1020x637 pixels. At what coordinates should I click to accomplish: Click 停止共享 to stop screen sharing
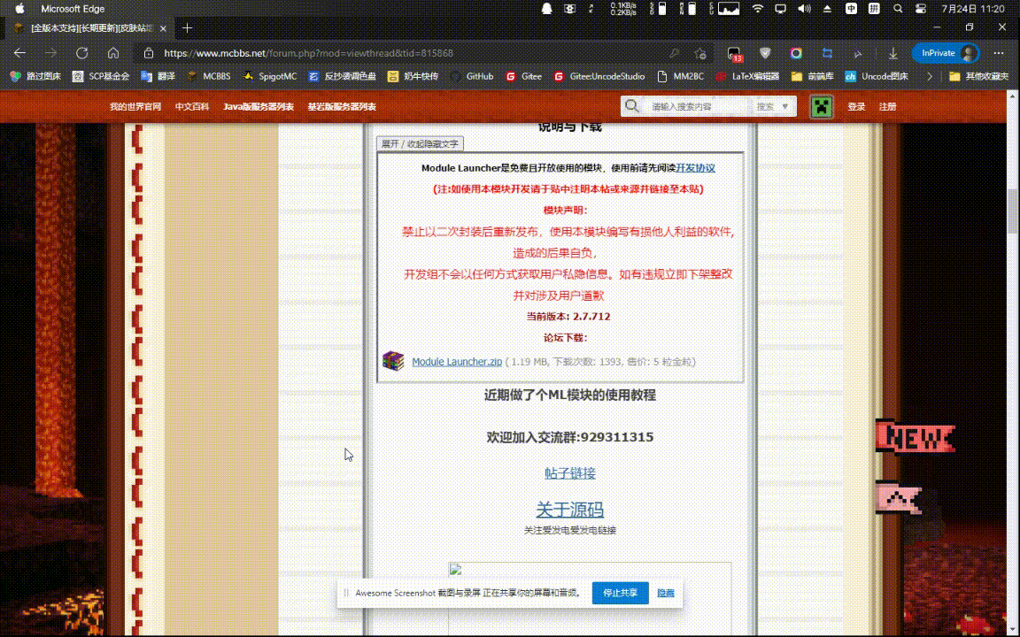pyautogui.click(x=620, y=593)
